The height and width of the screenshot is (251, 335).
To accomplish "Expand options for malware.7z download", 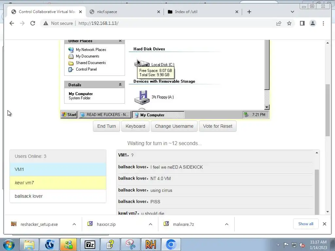I will [227, 224].
